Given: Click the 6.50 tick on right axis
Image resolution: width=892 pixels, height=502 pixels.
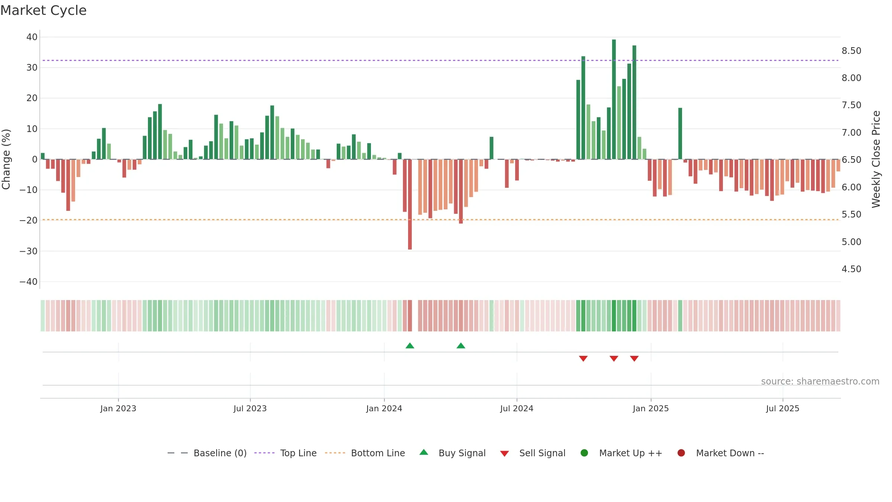Looking at the screenshot, I should (x=851, y=160).
